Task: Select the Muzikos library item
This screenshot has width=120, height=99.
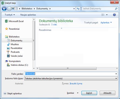Action: click(x=13, y=44)
